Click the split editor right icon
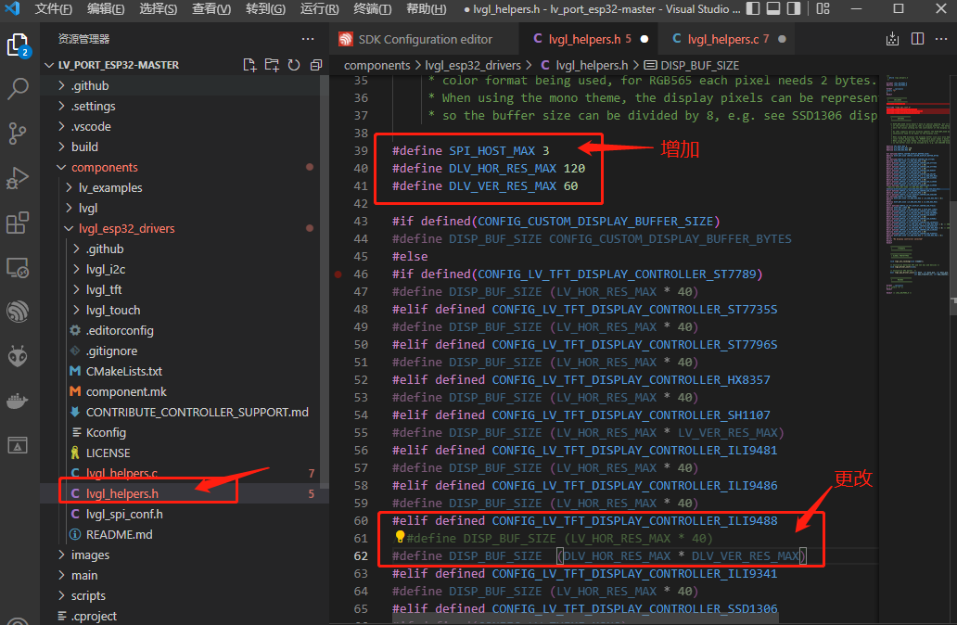The image size is (957, 625). click(917, 39)
